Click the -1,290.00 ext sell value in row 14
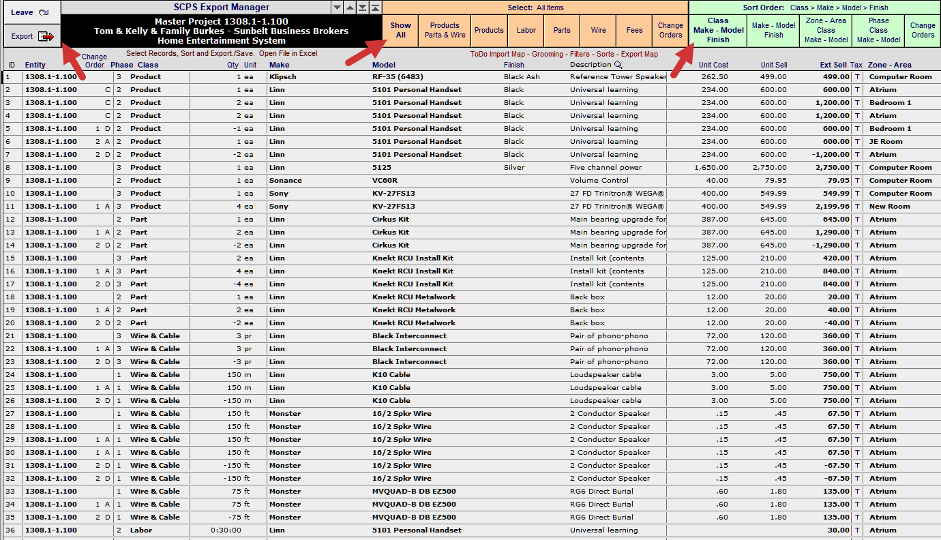Screen dimensions: 941x540 click(831, 245)
